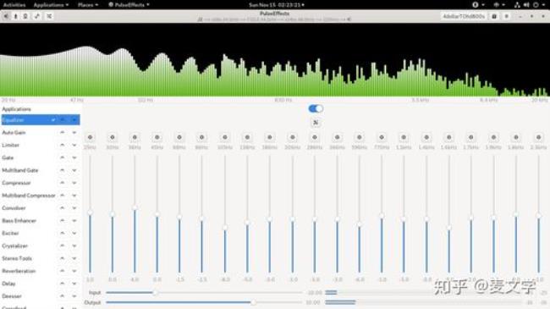Click the small icon button below the equalizer switch
Image resolution: width=550 pixels, height=309 pixels.
coord(316,122)
